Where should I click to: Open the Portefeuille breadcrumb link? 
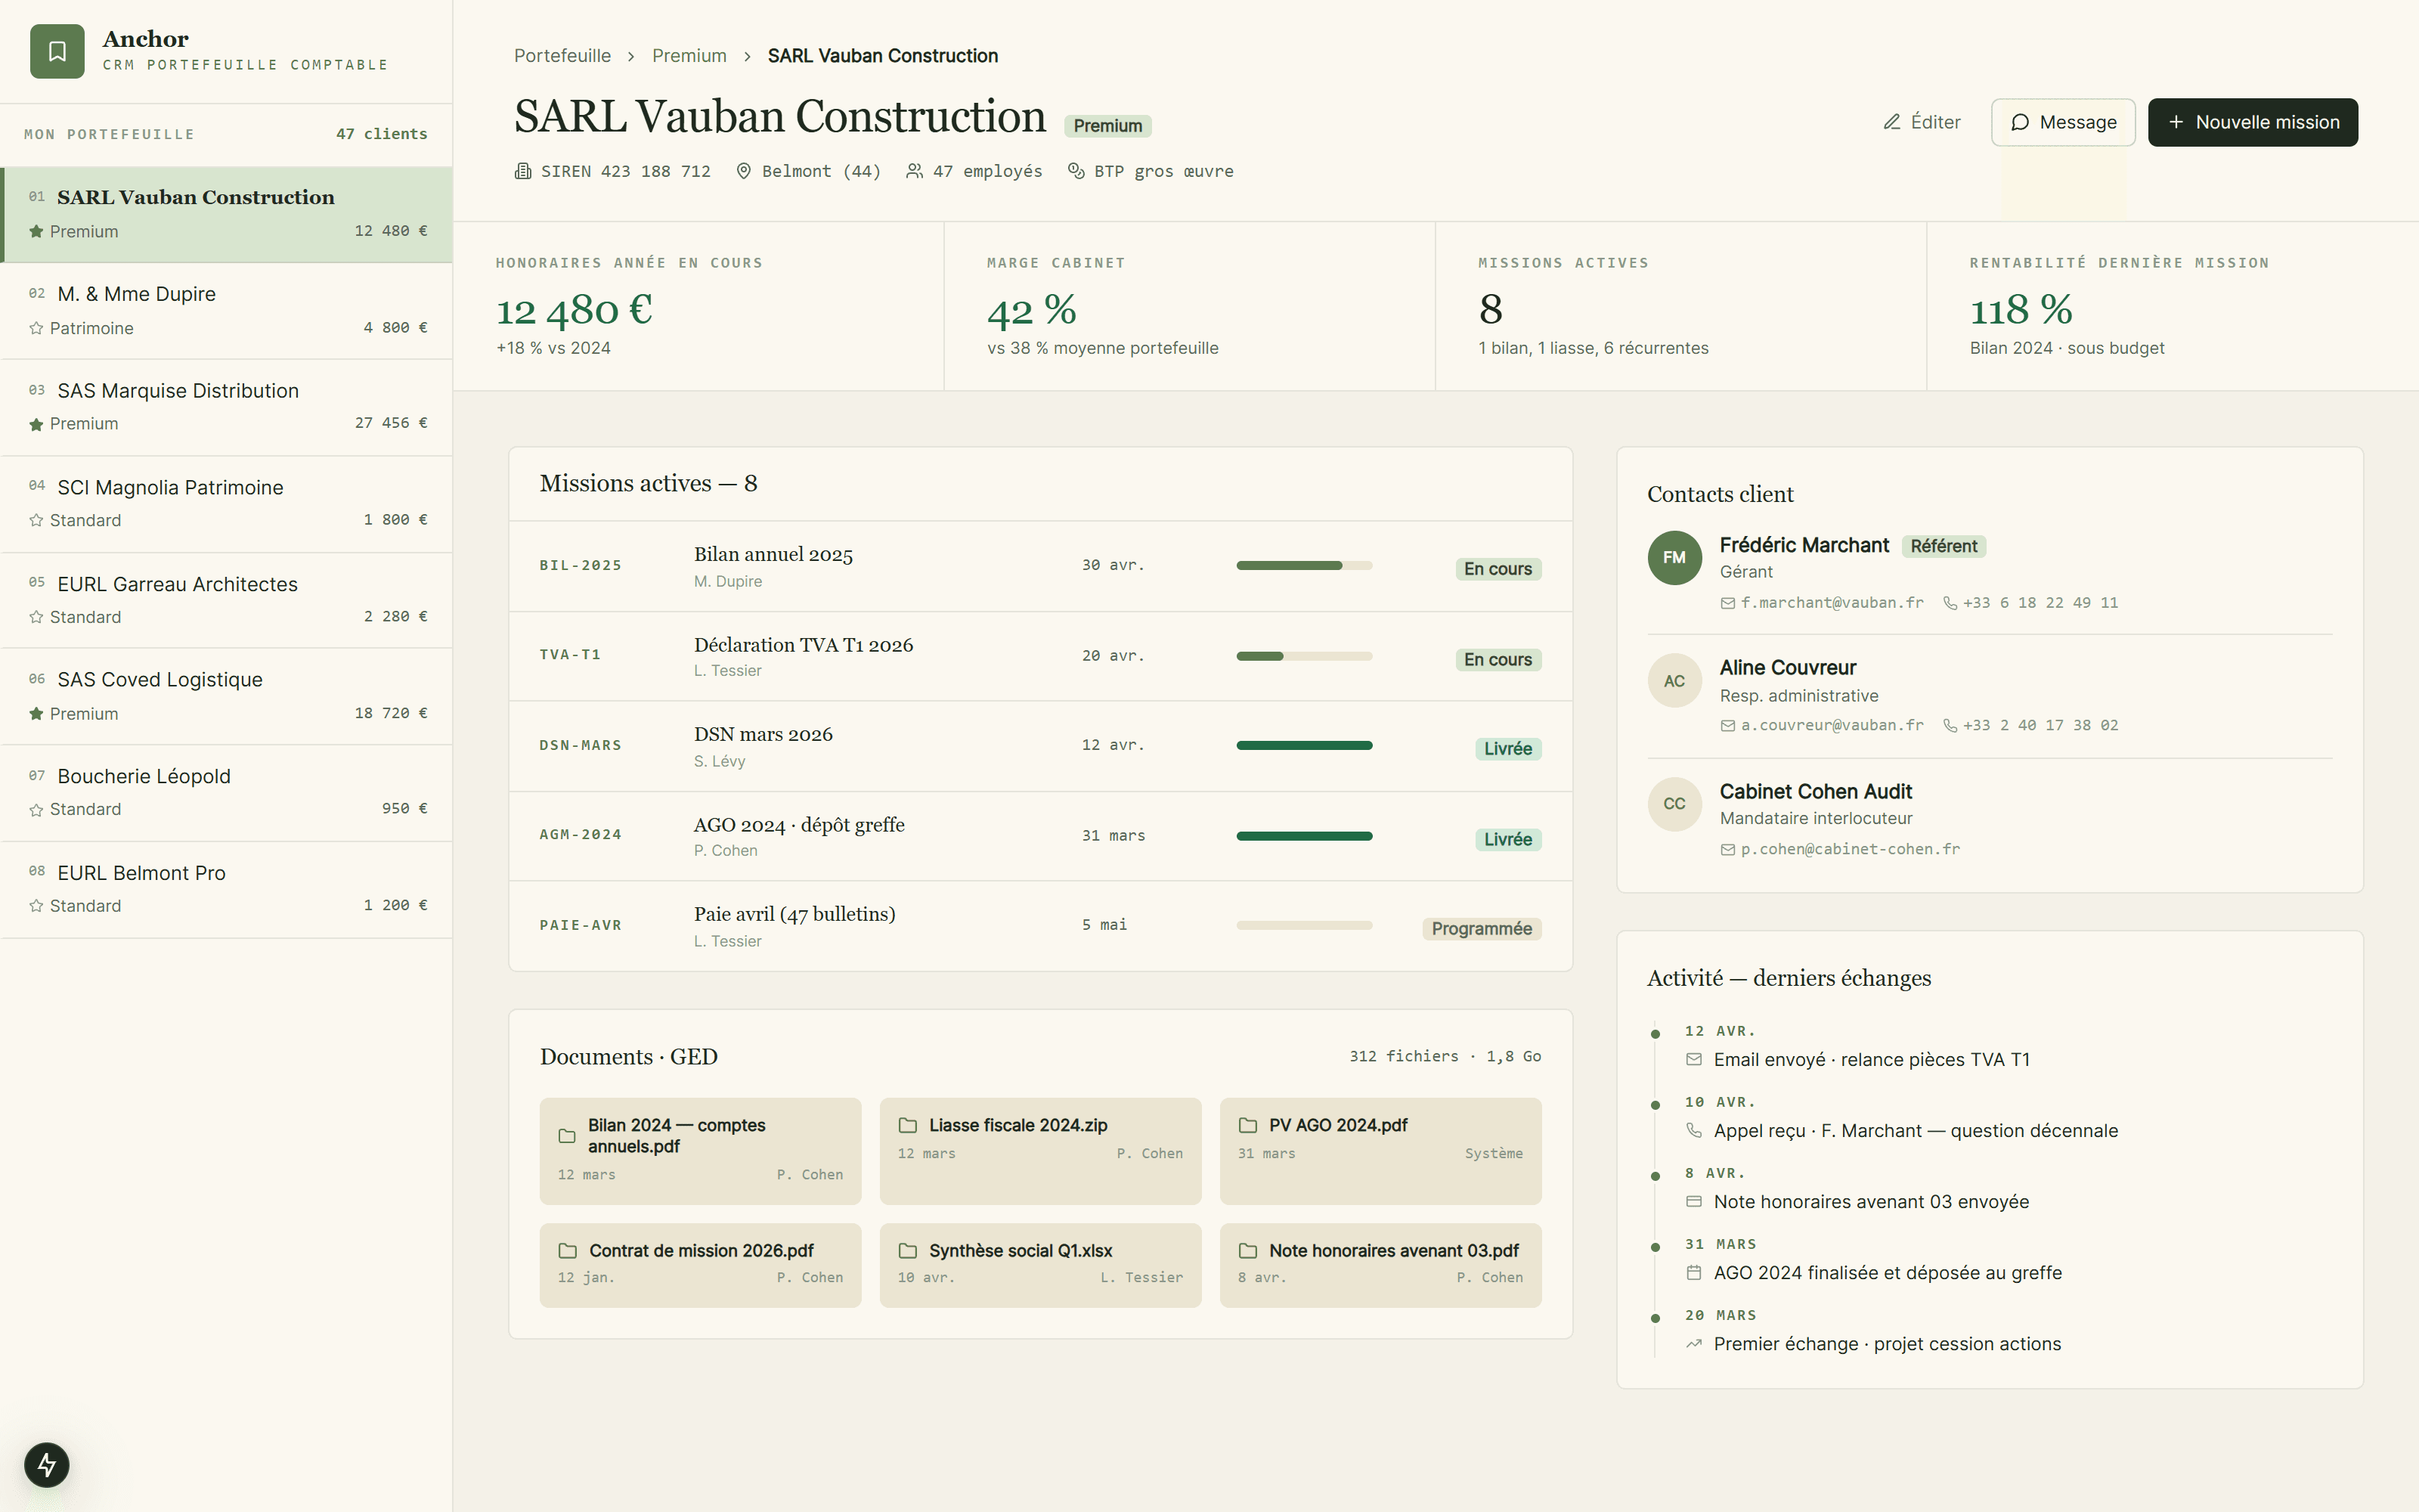(x=562, y=56)
